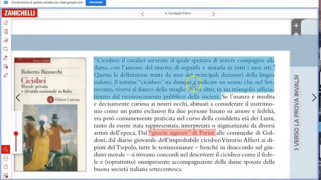Click the 'Condivisione di questa scheda' notification text
This screenshot has height=180, width=321.
[x=47, y=2]
